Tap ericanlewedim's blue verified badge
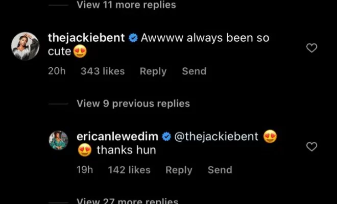Screen dimensions: 337x204 [166, 137]
